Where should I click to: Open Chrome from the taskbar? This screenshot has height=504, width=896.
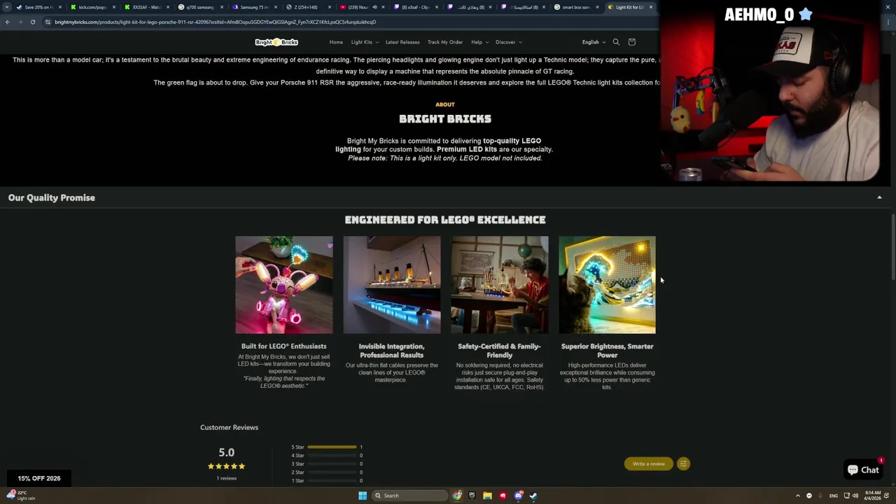456,496
